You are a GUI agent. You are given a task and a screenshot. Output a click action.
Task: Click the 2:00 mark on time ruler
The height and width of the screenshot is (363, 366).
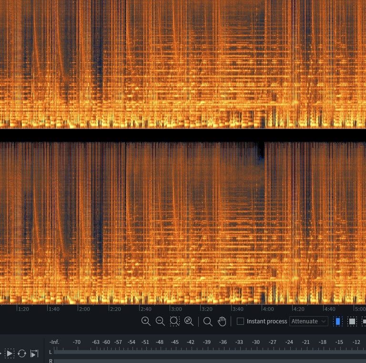point(84,309)
